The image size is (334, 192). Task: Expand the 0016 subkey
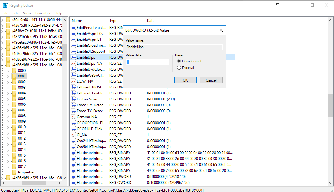[8, 161]
